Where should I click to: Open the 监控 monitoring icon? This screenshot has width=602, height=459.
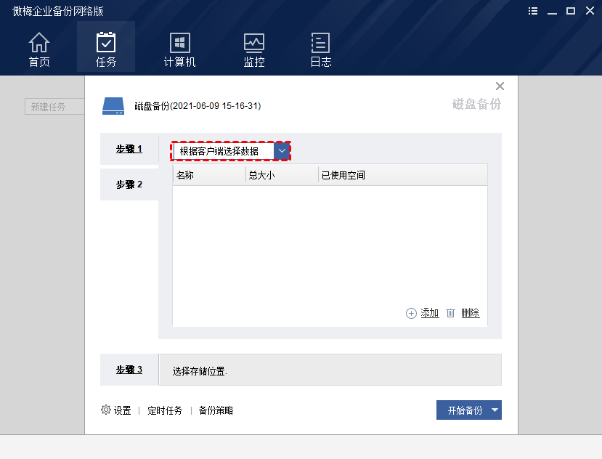(253, 43)
